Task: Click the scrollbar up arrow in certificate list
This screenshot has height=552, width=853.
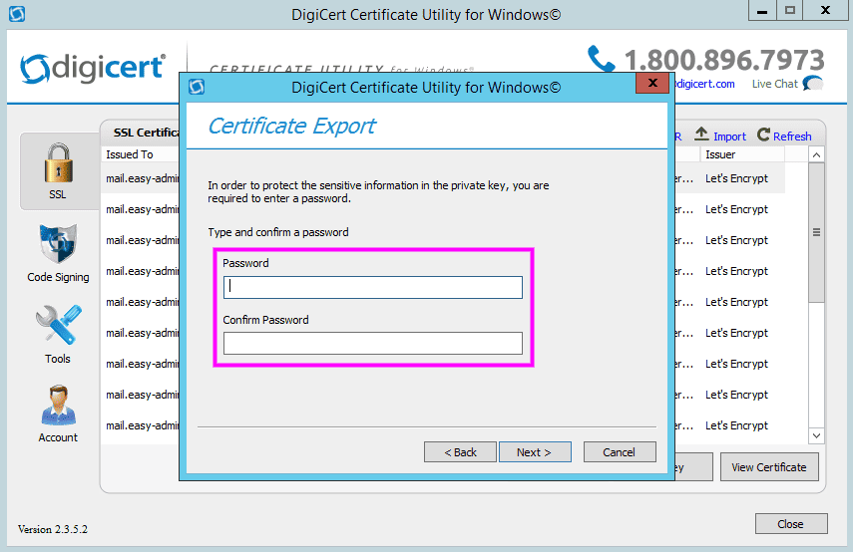Action: pyautogui.click(x=816, y=154)
